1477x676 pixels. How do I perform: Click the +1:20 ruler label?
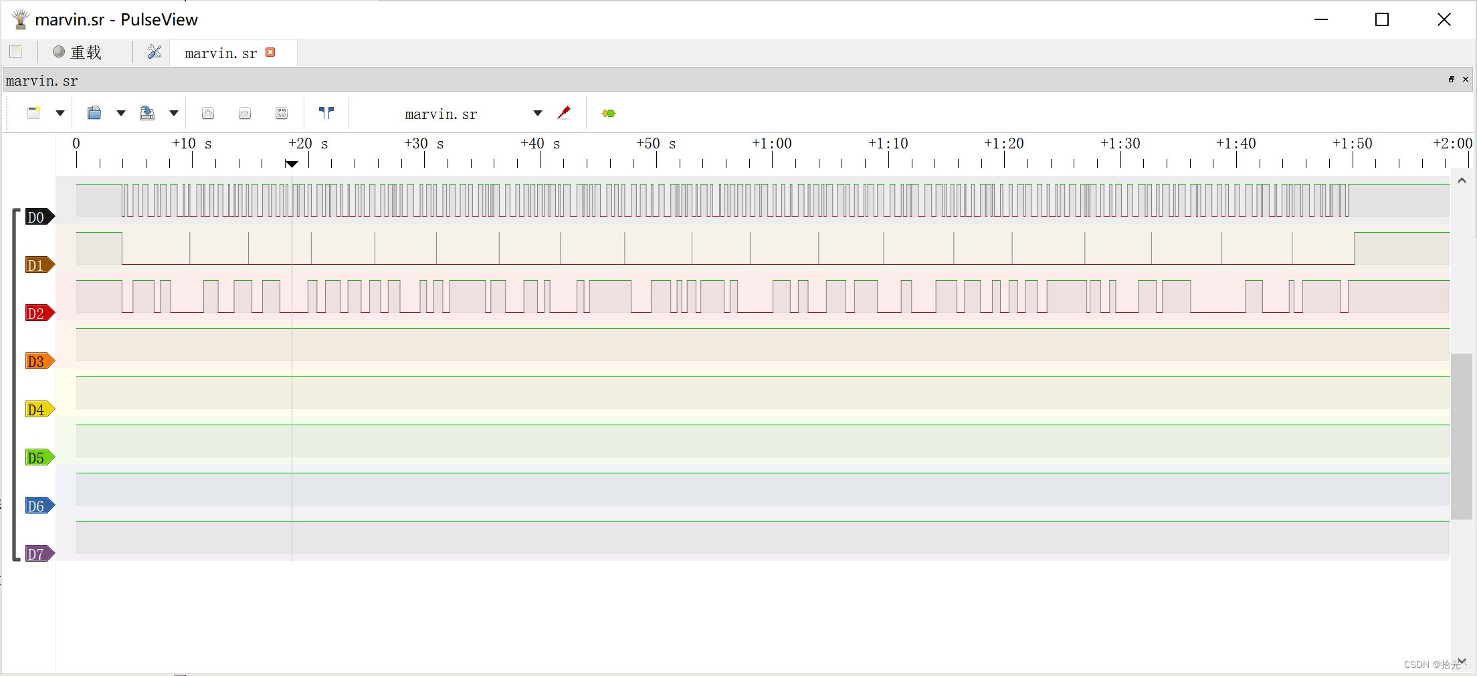1004,143
